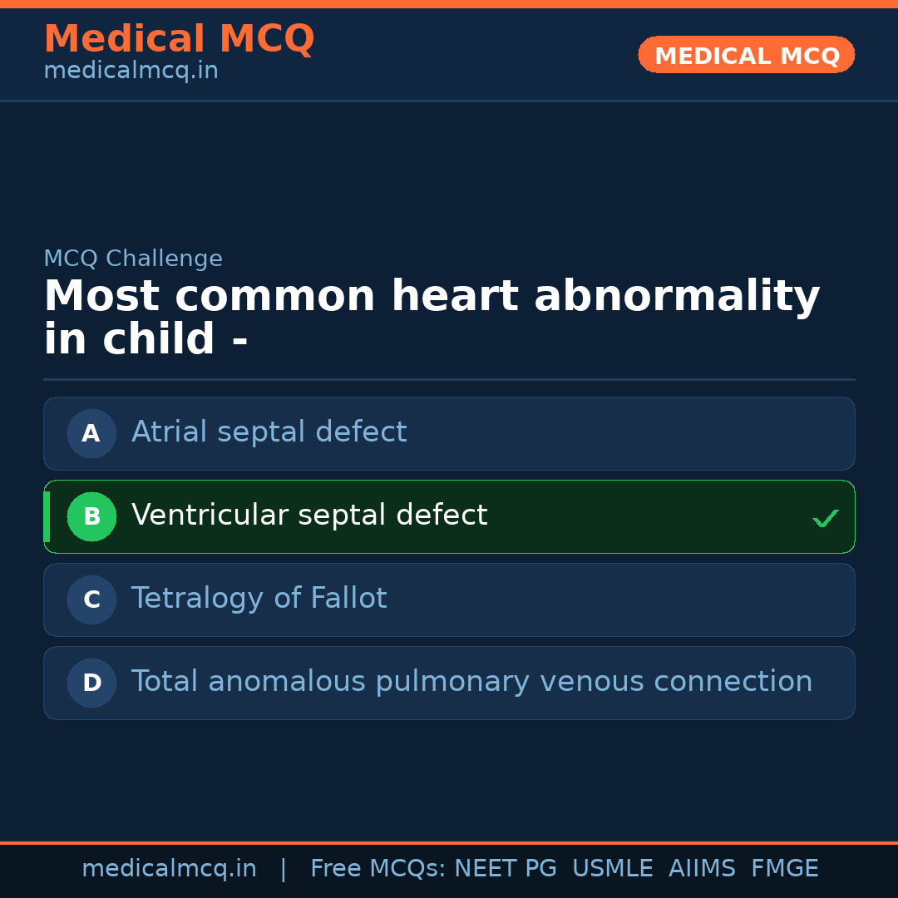Screen dimensions: 898x898
Task: Click the MCQ Challenge label
Action: click(133, 259)
